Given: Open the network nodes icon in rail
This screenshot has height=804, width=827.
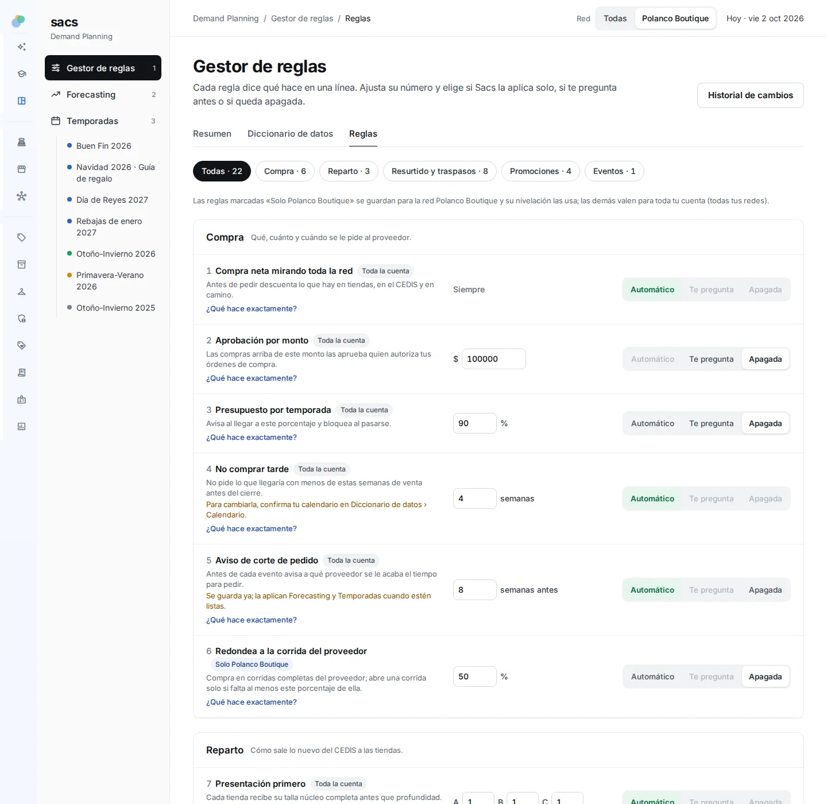Looking at the screenshot, I should pyautogui.click(x=22, y=196).
